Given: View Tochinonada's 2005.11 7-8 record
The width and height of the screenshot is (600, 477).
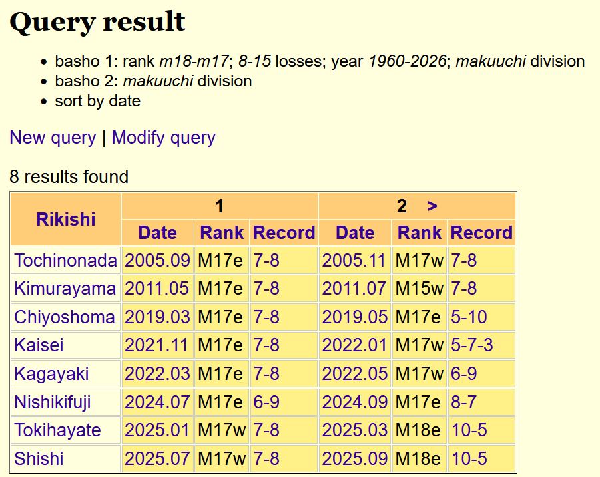Looking at the screenshot, I should coord(463,261).
